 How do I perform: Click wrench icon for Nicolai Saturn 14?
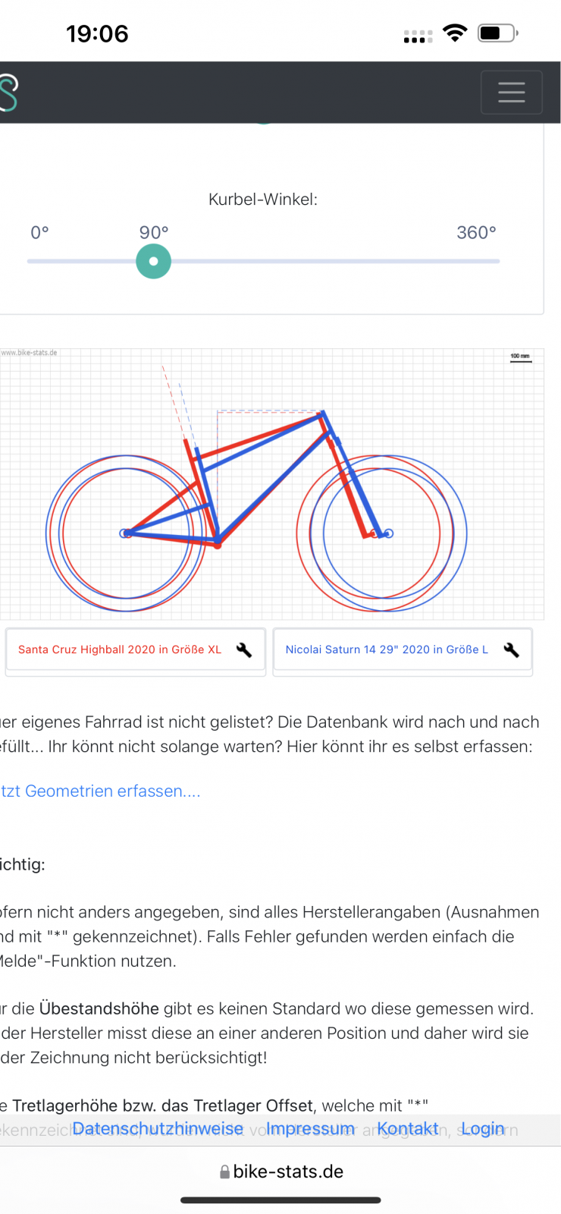pos(512,649)
